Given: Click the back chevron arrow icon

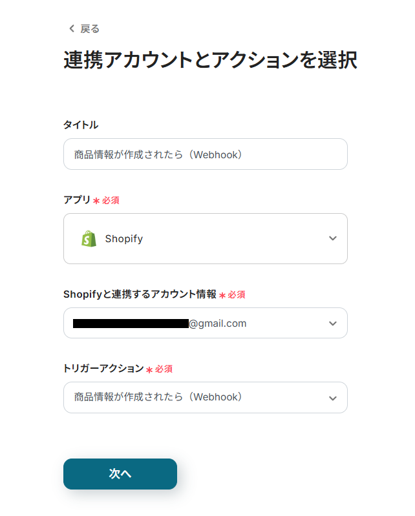Looking at the screenshot, I should tap(72, 29).
